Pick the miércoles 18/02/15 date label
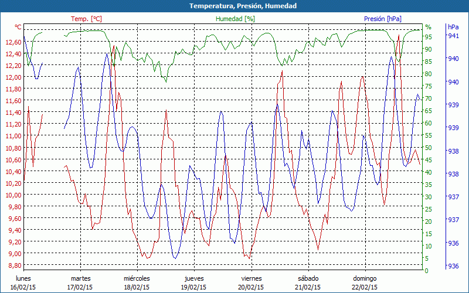Screen dimensions: 469x293 tap(137, 282)
